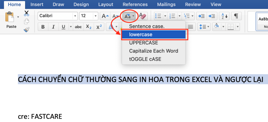This screenshot has width=268, height=122.
Task: Toggle subscript X2 formatting
Action: [88, 27]
